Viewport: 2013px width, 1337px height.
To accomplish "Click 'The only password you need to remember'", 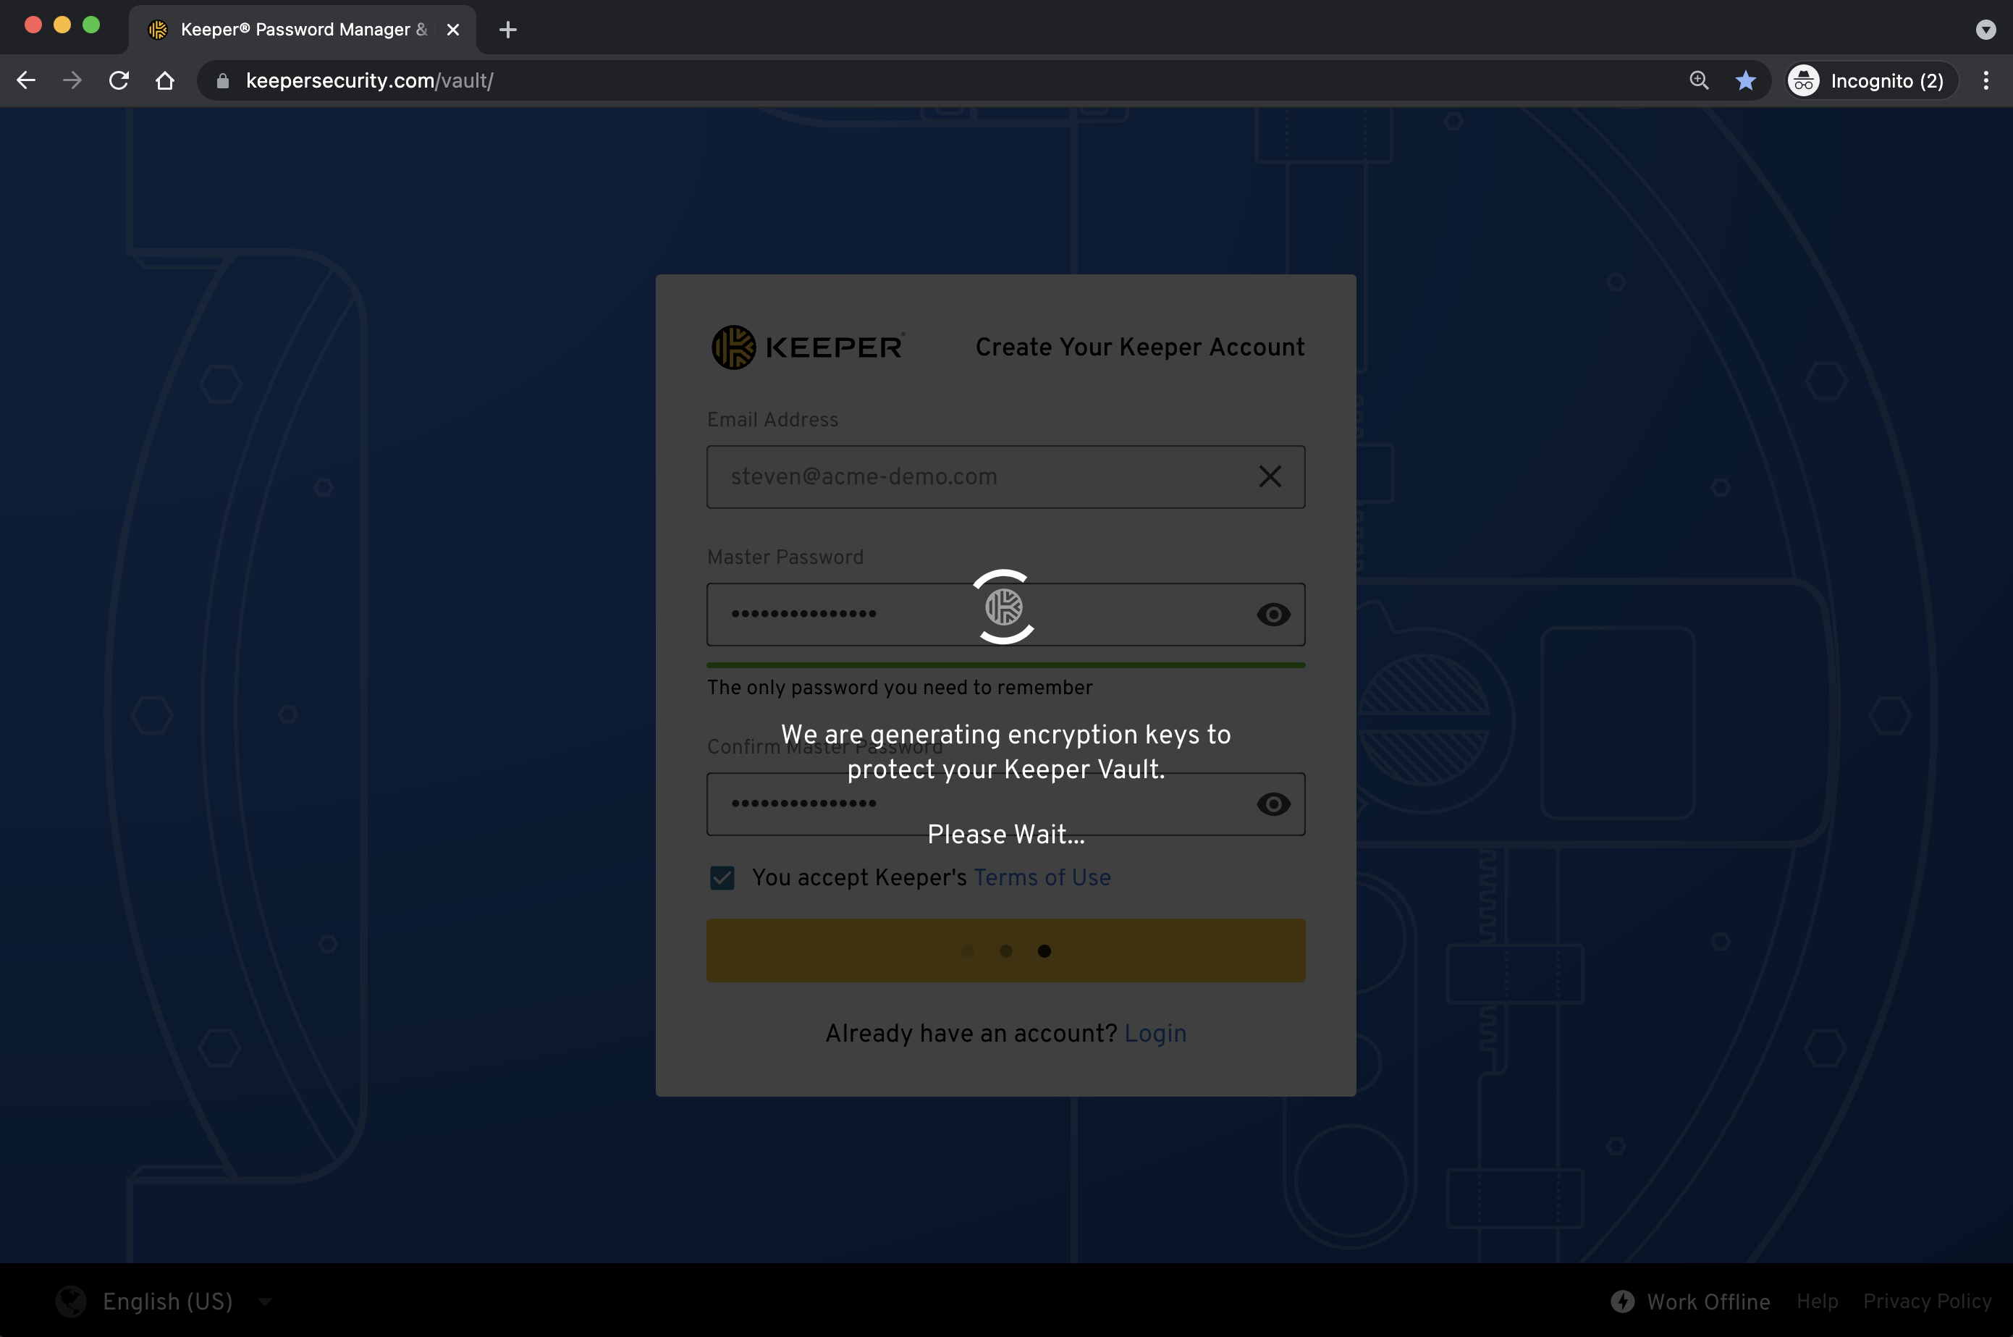I will (x=900, y=687).
